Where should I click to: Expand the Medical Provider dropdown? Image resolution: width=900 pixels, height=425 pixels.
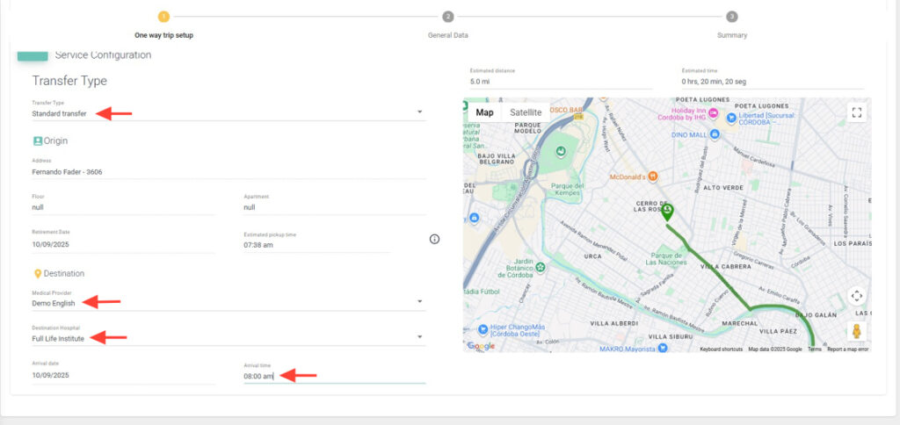pyautogui.click(x=419, y=301)
